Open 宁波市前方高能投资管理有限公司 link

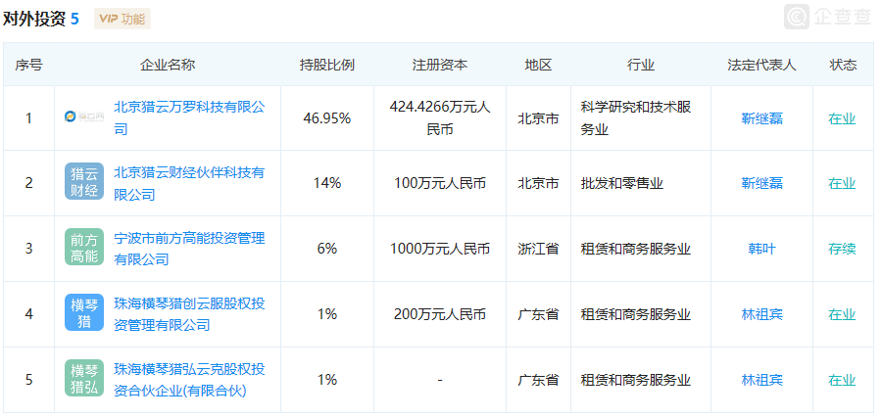tap(189, 249)
